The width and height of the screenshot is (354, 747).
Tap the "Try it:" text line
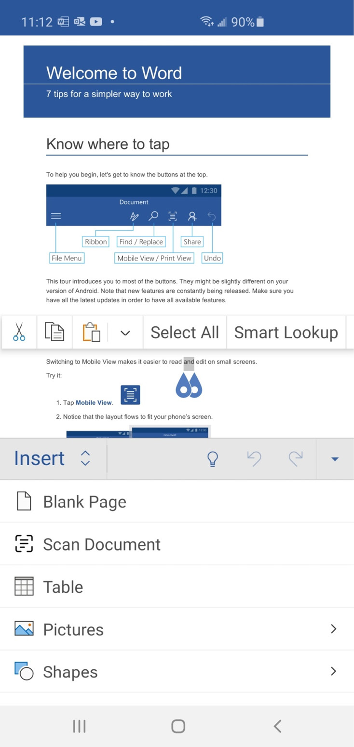pos(54,375)
